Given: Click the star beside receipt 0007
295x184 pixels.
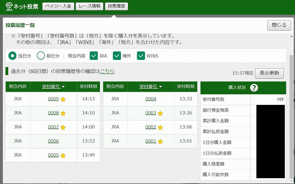Looking at the screenshot, I should pyautogui.click(x=63, y=127).
